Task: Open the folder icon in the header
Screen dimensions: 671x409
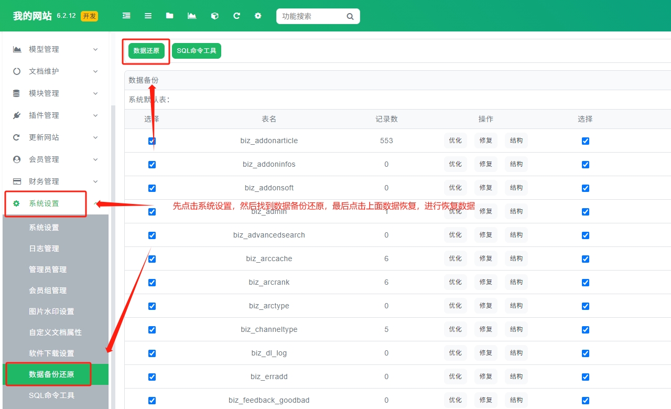Action: 170,16
